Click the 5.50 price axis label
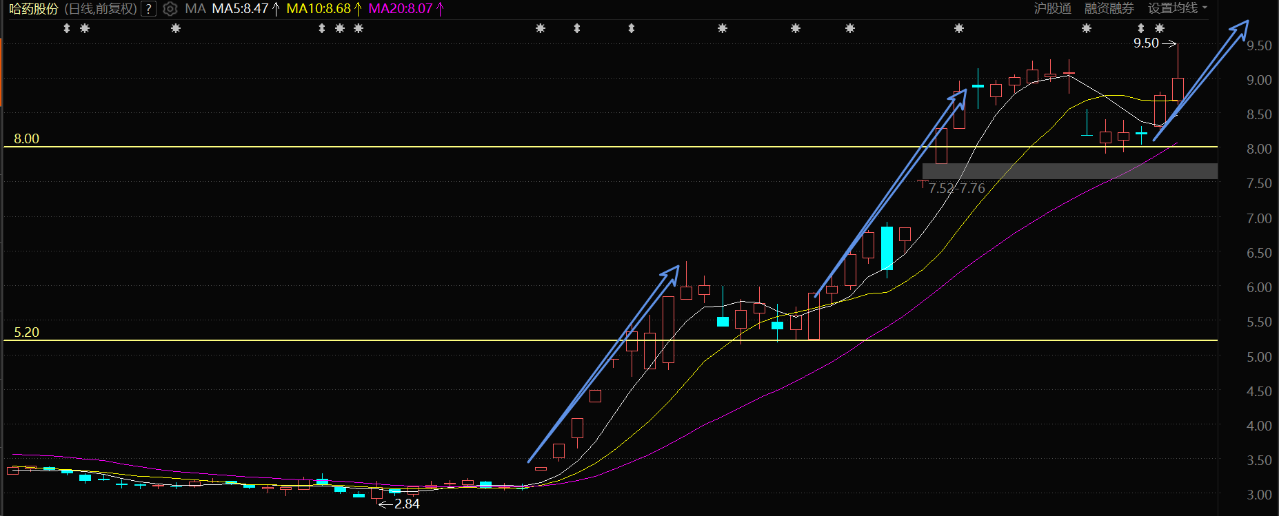Screen dimensions: 1279x516 tap(1259, 322)
